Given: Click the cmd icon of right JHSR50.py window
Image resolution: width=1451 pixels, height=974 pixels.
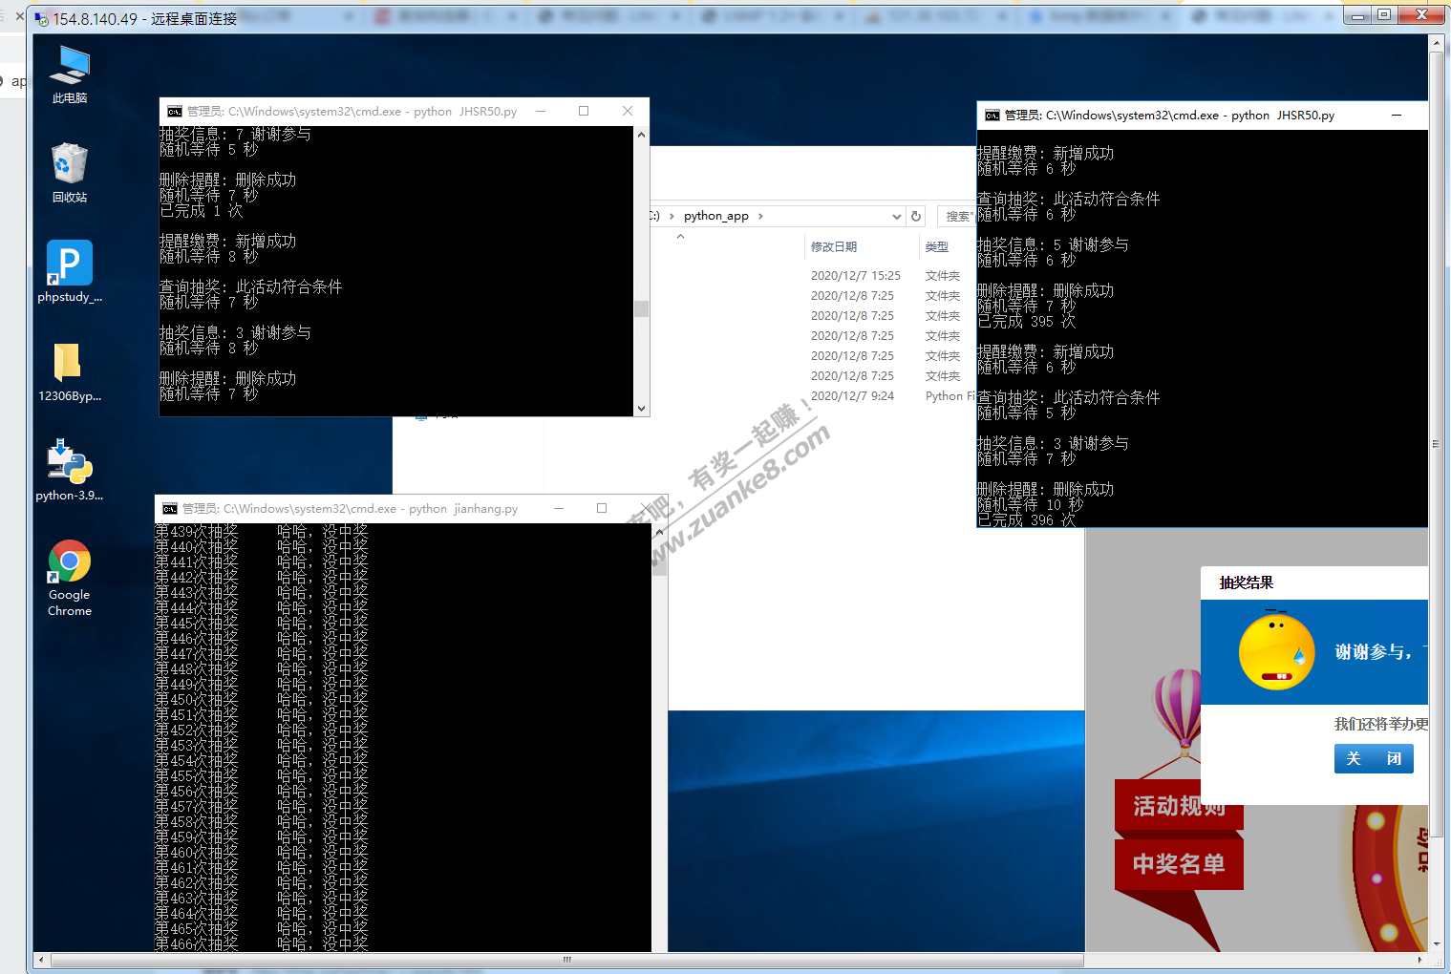Looking at the screenshot, I should tap(992, 116).
